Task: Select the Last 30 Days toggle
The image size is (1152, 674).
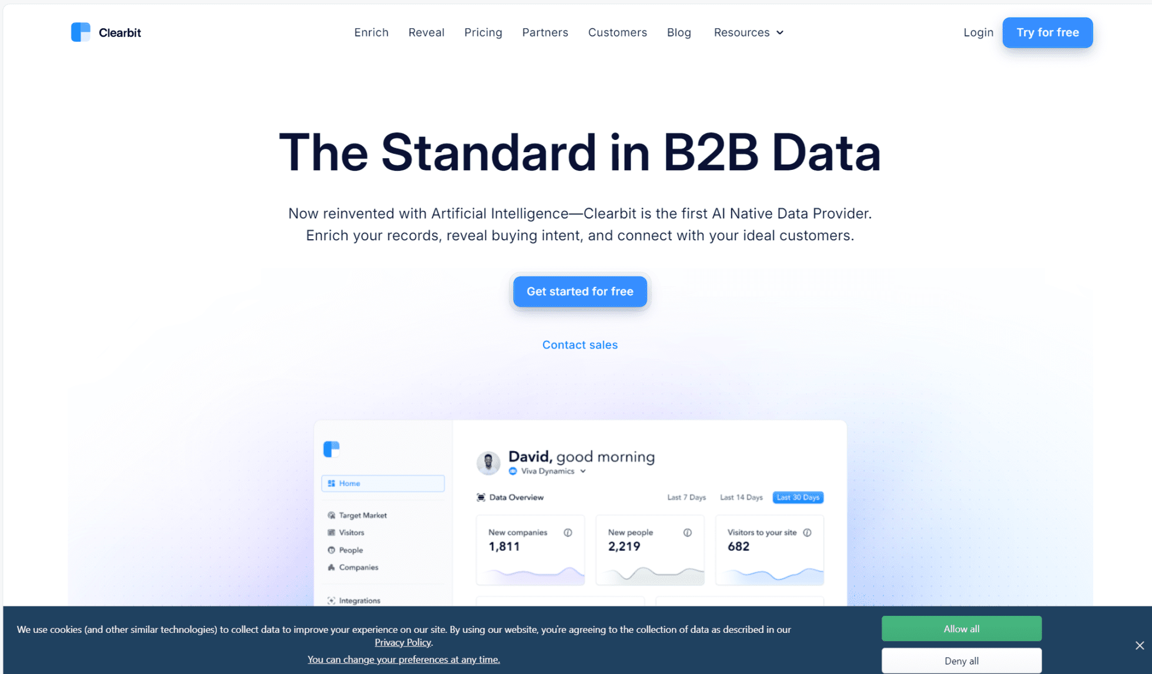Action: point(798,498)
